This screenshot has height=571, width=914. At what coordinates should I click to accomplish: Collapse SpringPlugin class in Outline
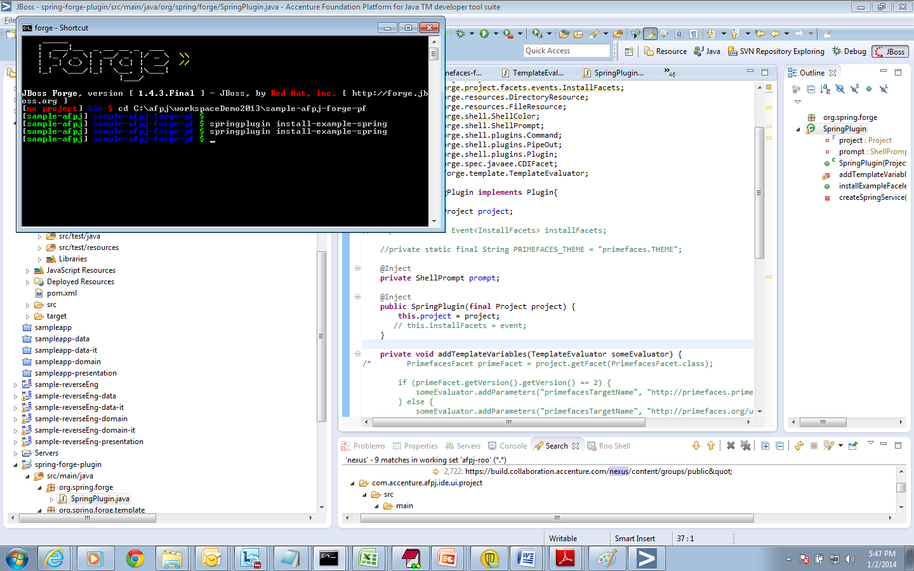(798, 129)
